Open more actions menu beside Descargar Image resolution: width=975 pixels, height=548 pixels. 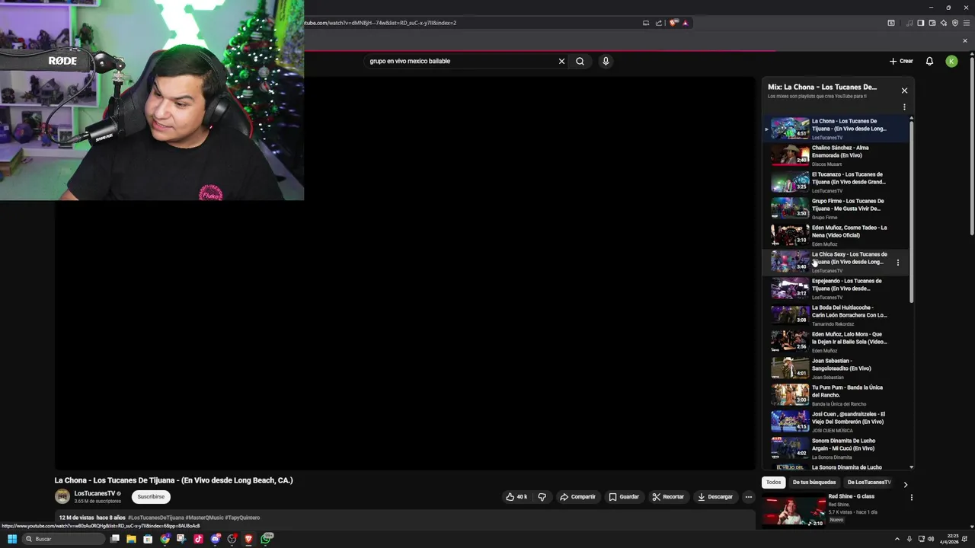pos(749,497)
